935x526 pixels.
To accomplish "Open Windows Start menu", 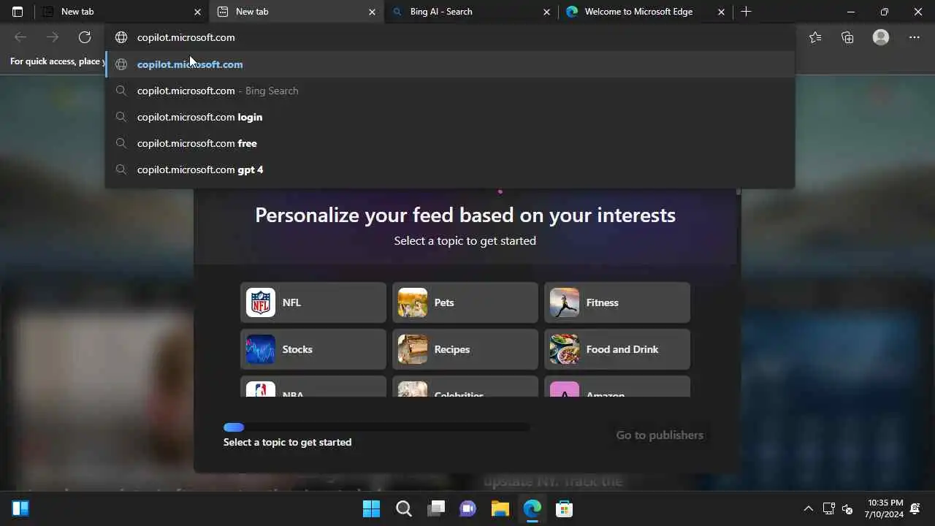I will tap(371, 508).
